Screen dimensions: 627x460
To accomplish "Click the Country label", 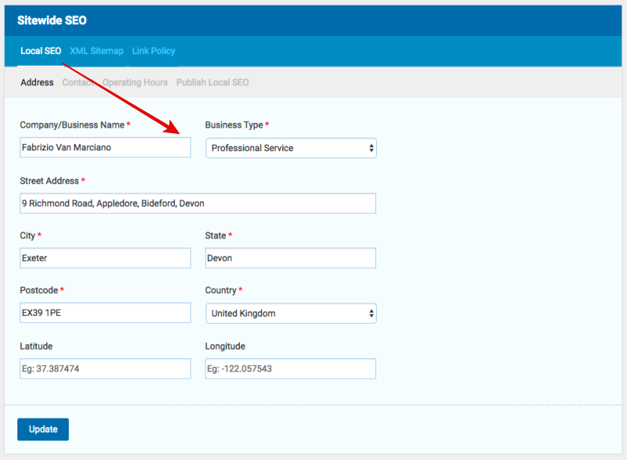I will click(221, 291).
